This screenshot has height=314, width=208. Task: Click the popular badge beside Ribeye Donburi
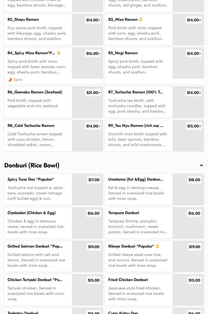(157, 246)
